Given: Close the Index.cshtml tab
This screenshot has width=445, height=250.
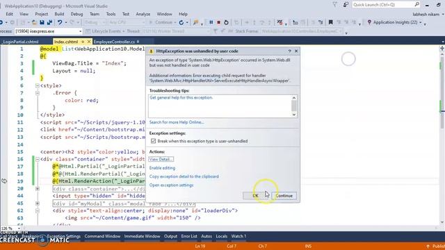Looking at the screenshot, I should tap(89, 42).
